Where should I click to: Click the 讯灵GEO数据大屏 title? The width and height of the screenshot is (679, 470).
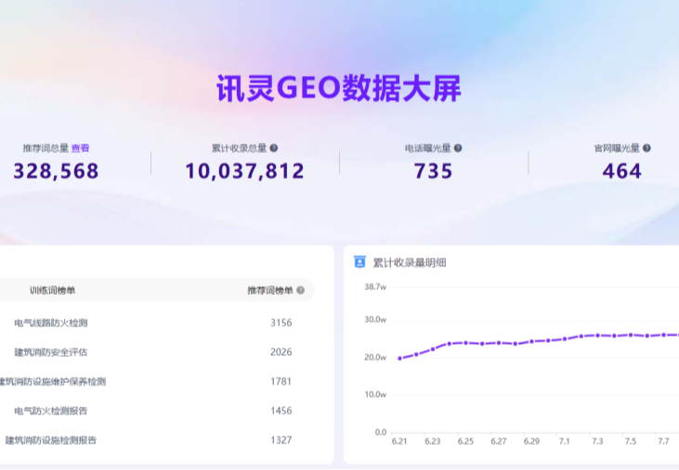click(339, 89)
